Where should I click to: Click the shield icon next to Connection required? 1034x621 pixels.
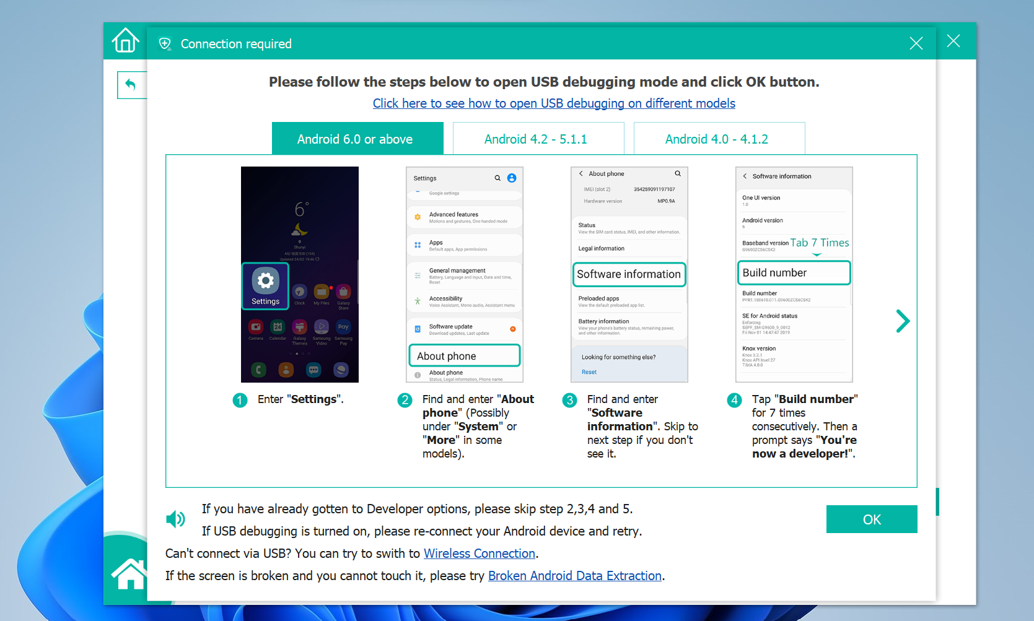(x=165, y=44)
